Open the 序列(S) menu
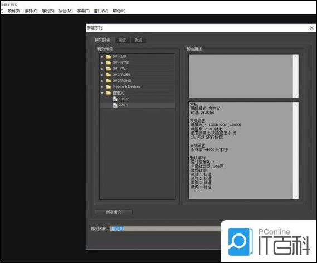317x263 pixels. [x=48, y=11]
